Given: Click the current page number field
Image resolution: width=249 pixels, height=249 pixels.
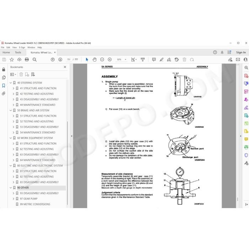Looking at the screenshot, I should (x=69, y=59).
